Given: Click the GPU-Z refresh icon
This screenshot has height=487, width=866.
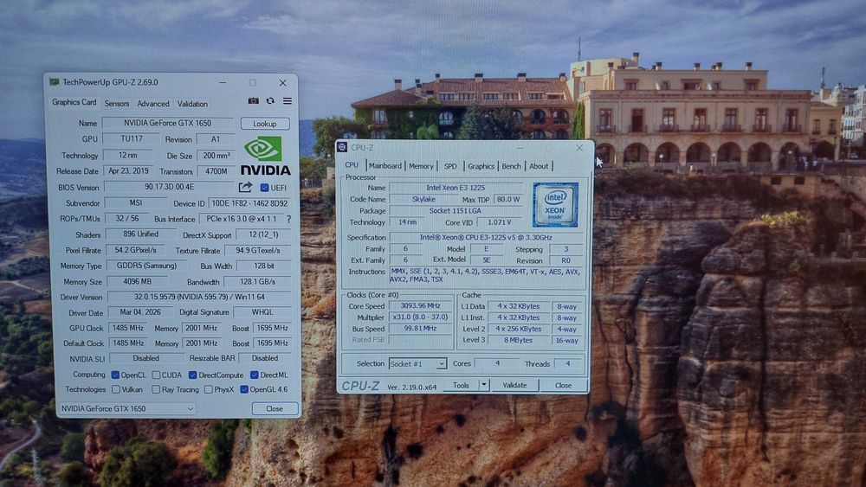Looking at the screenshot, I should [270, 101].
